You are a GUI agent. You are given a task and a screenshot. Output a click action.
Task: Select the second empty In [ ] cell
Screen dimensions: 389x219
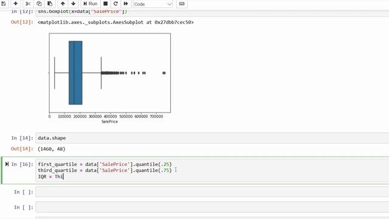(212, 207)
